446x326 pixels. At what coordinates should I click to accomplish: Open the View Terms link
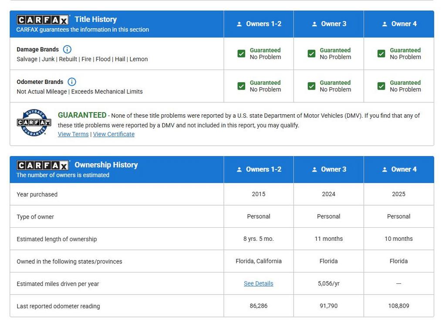click(73, 134)
